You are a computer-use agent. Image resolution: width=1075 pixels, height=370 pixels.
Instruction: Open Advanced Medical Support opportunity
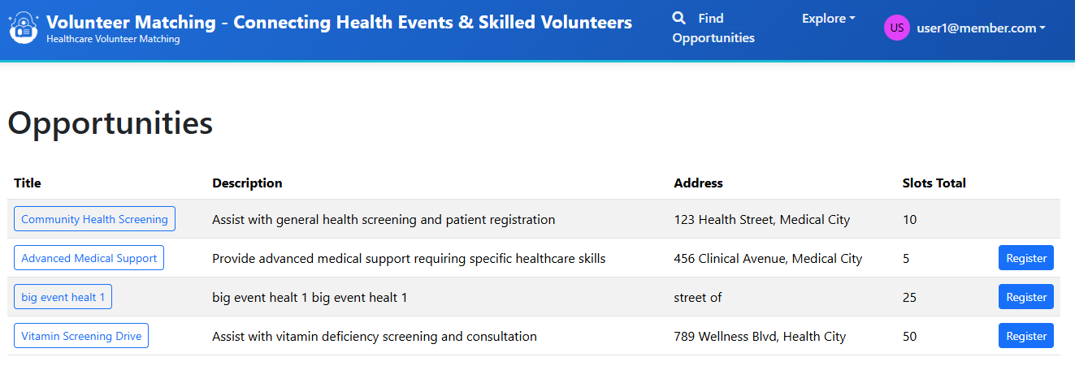click(89, 258)
